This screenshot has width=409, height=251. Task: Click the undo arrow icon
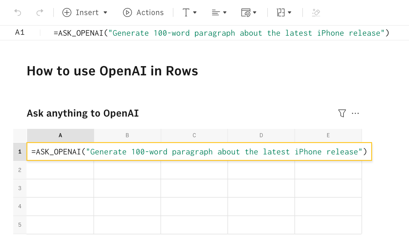(x=18, y=13)
